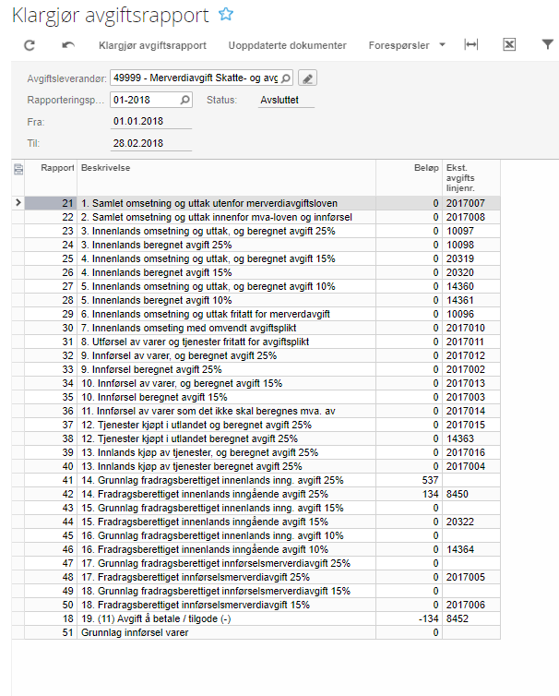
Task: Click the line number 14364
Action: click(x=460, y=549)
